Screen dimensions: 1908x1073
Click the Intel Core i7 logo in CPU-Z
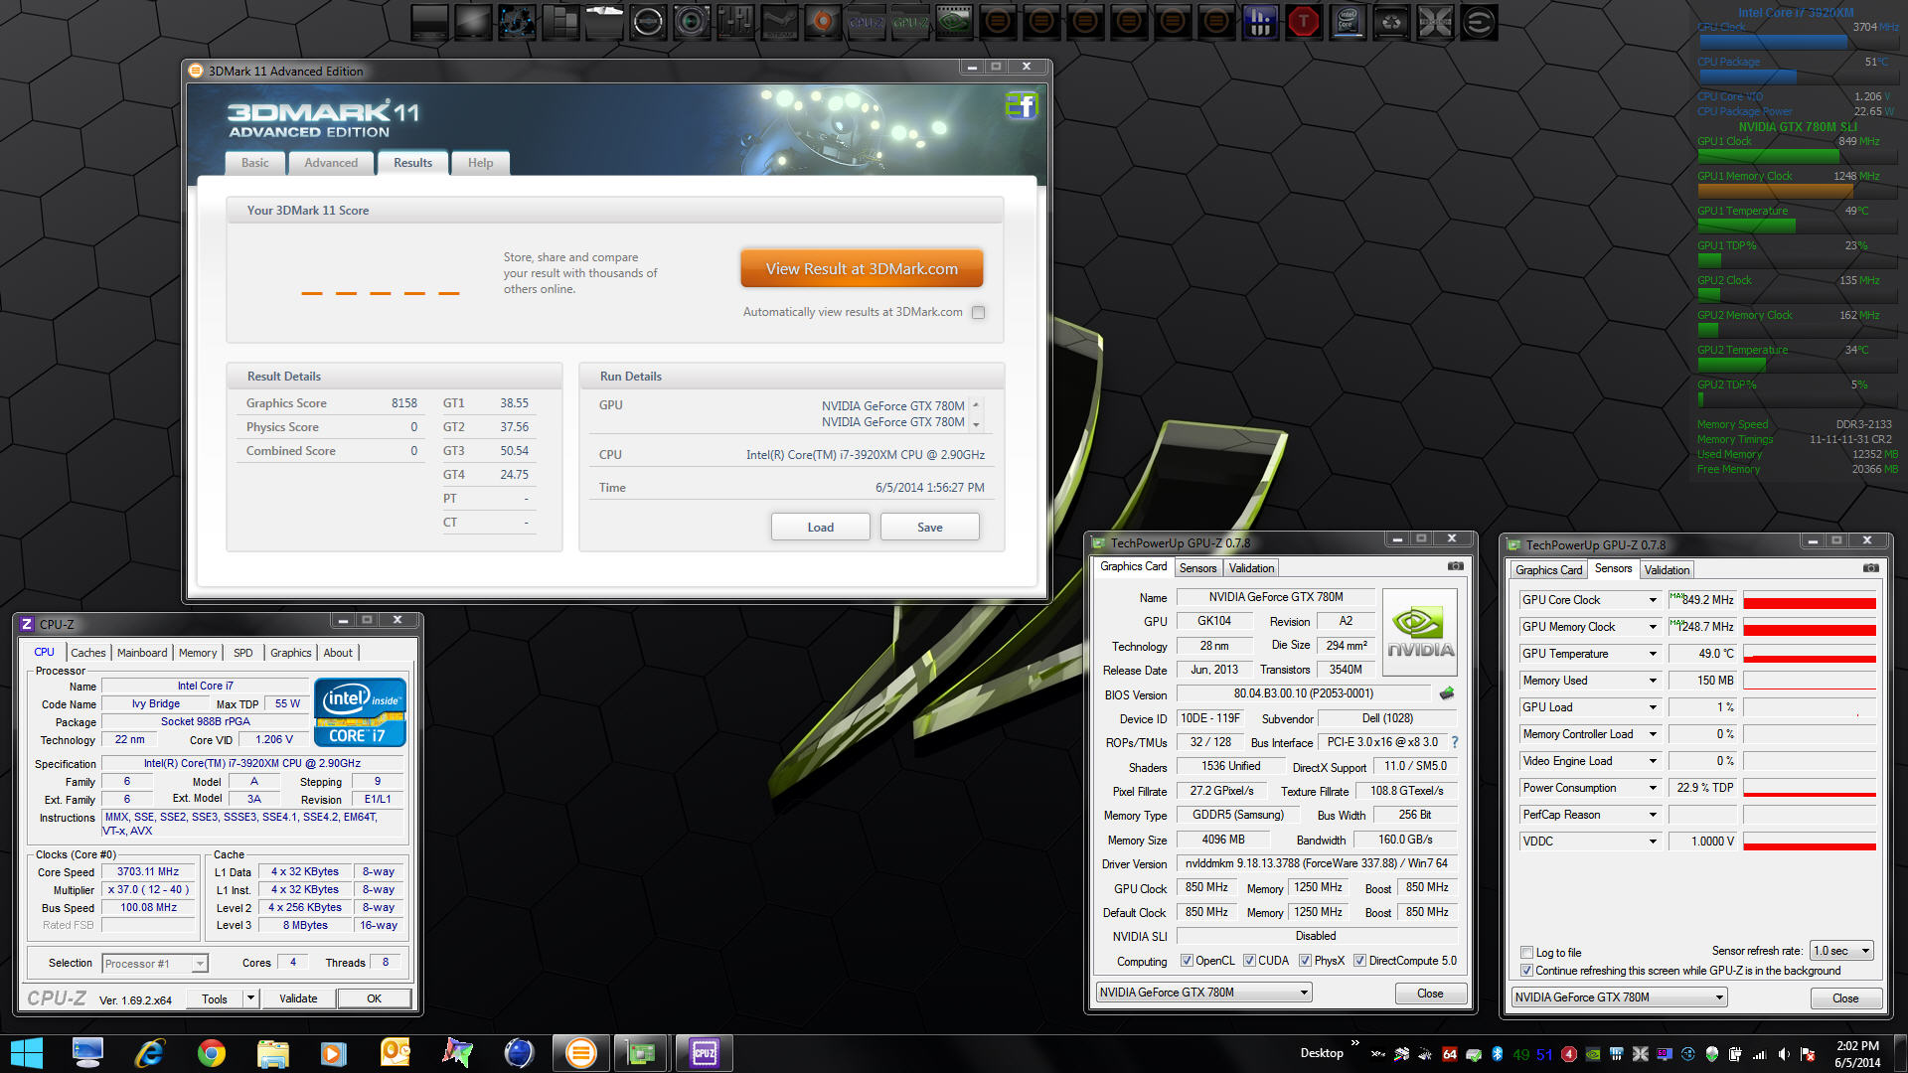[x=360, y=712]
